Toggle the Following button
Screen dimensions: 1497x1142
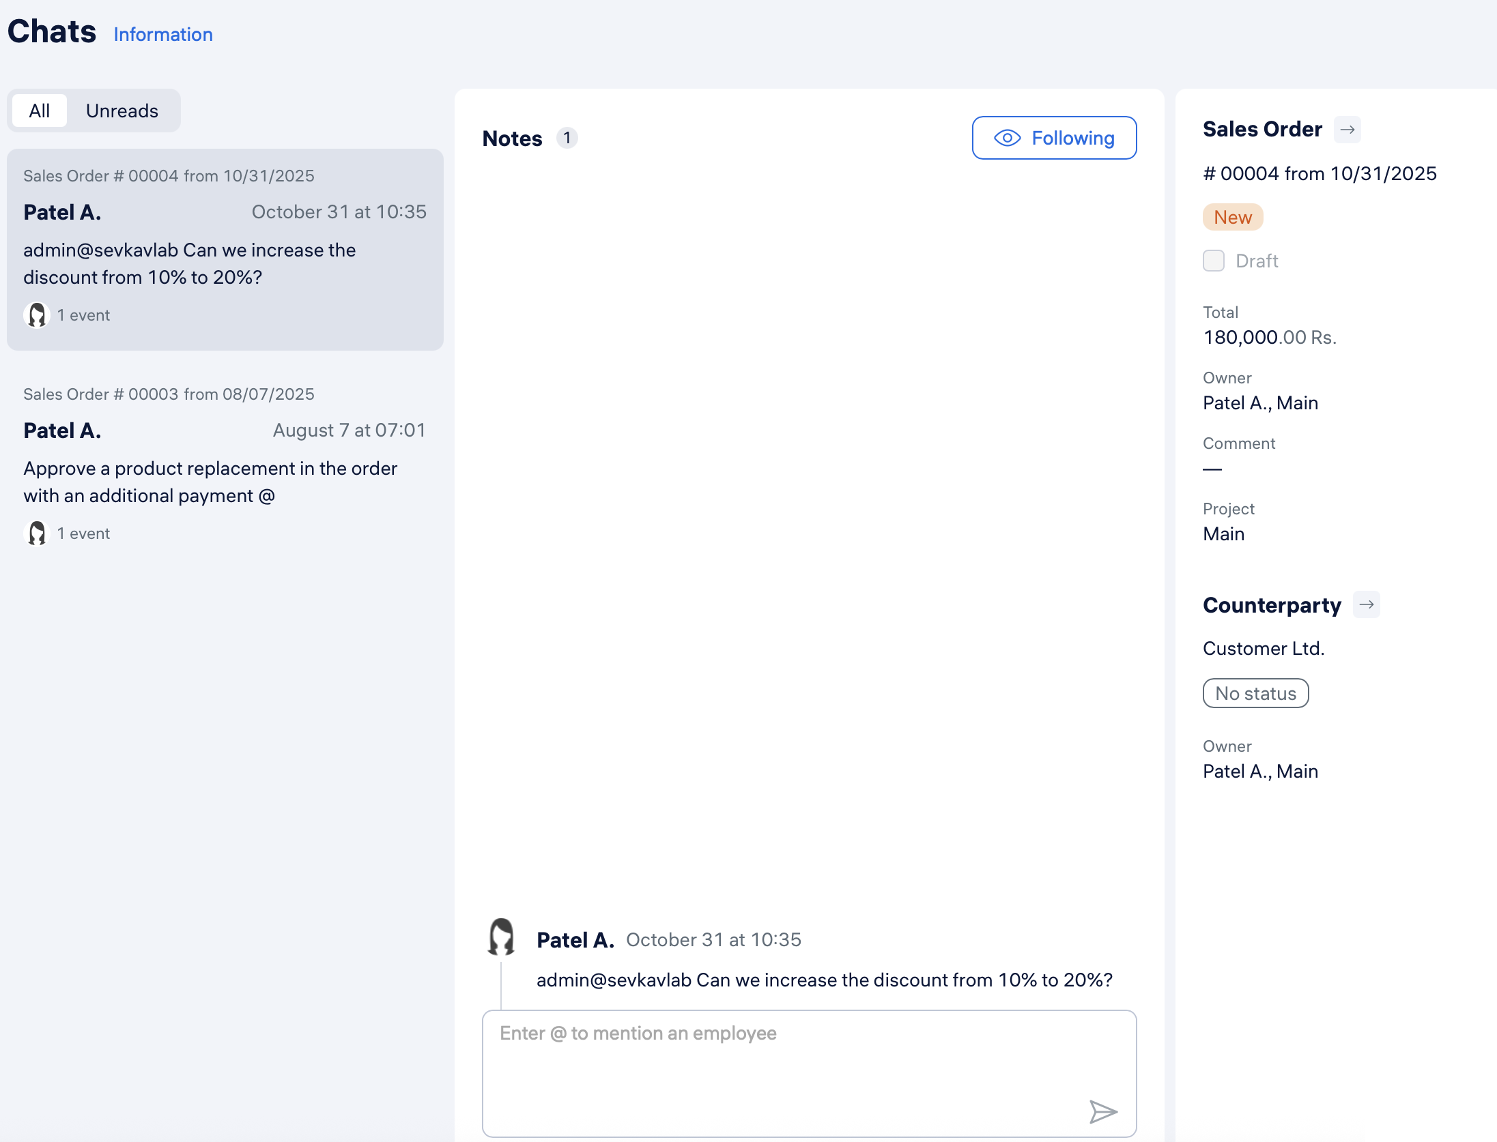1054,138
